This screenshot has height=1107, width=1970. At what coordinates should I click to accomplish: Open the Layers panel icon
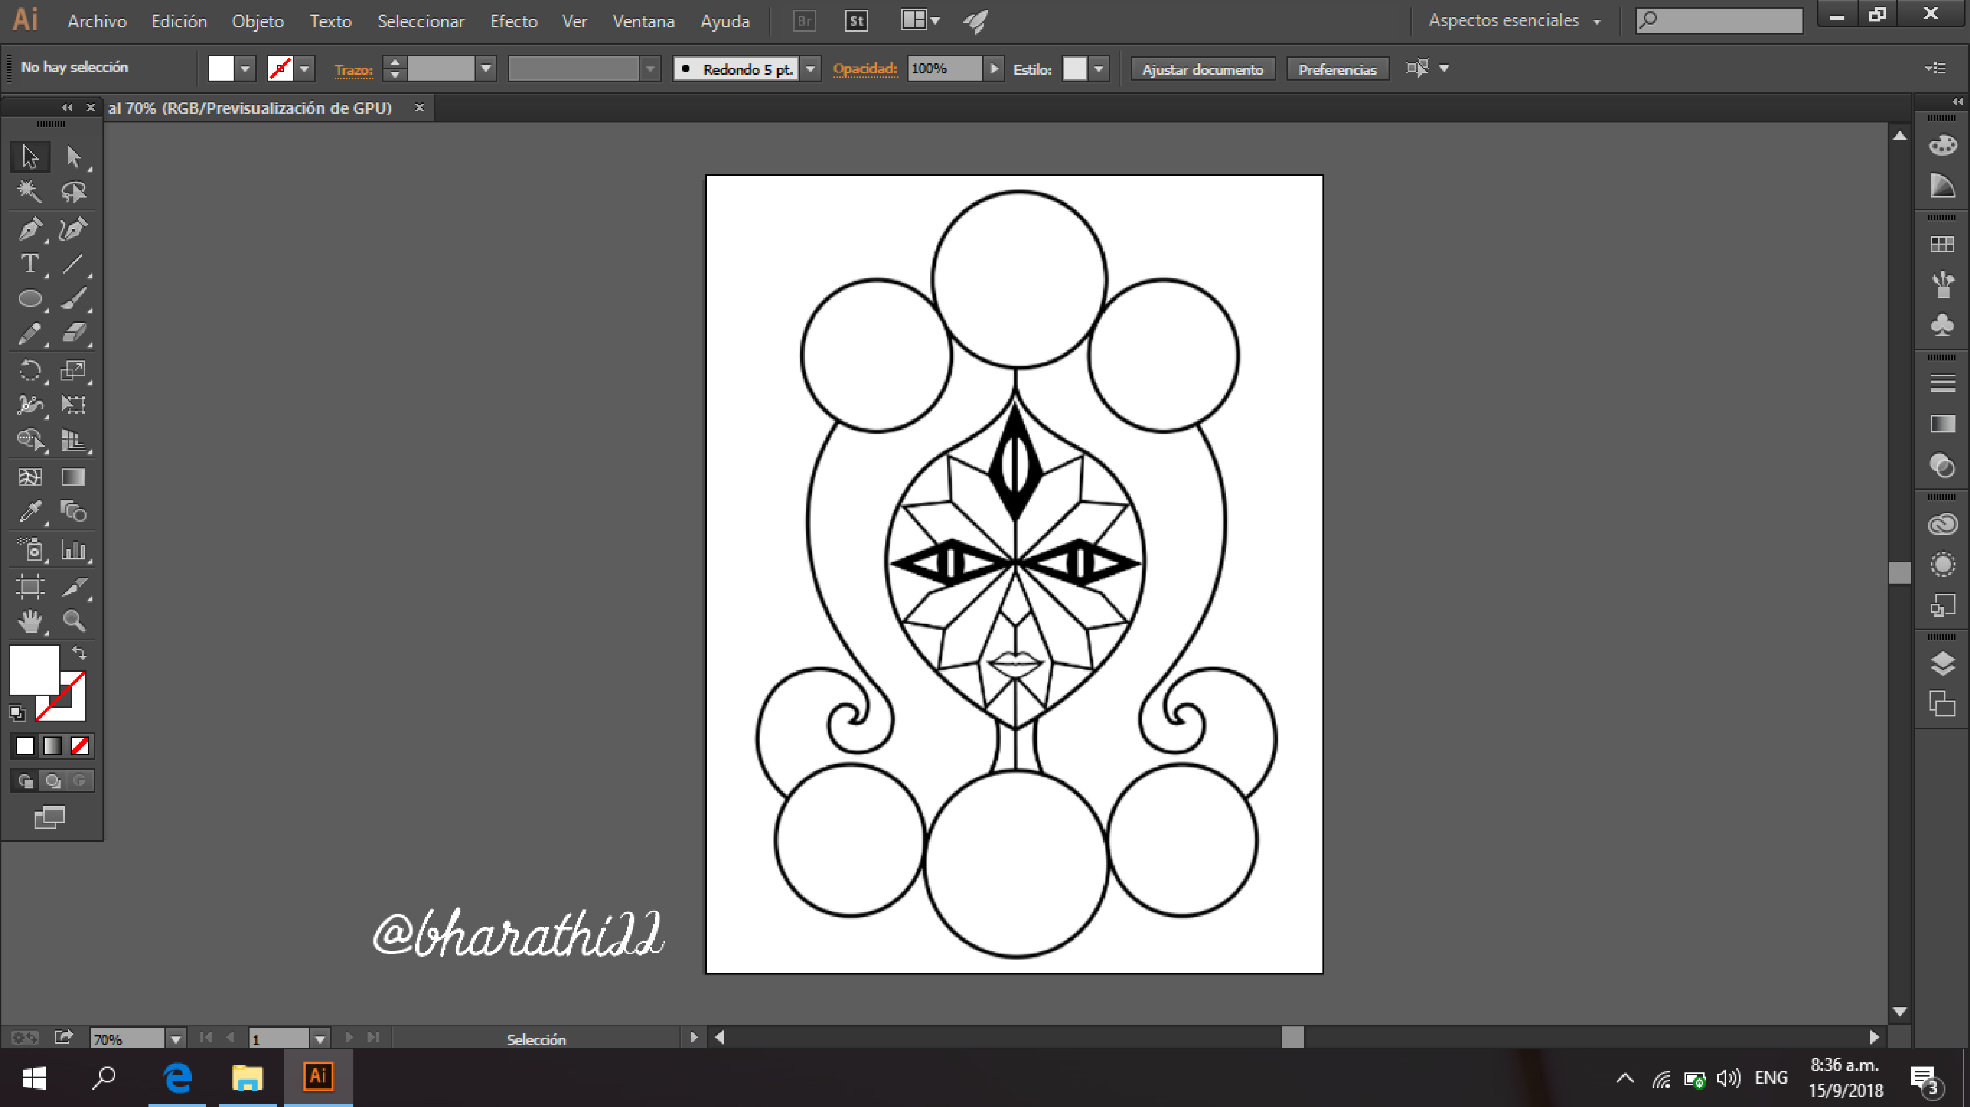point(1942,664)
